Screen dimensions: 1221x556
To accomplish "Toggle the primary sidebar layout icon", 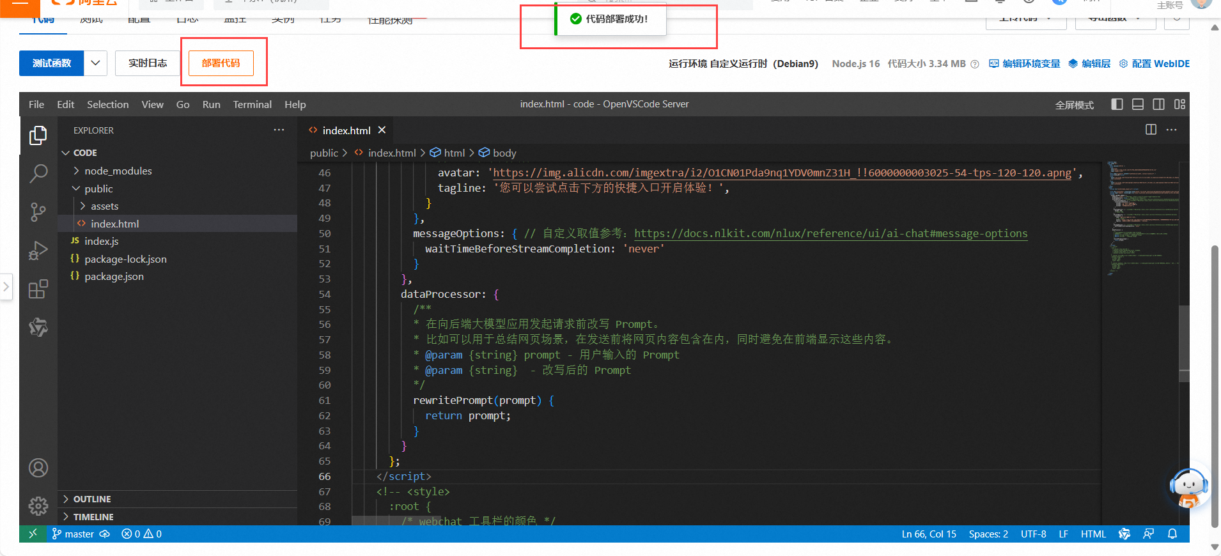I will (1117, 104).
